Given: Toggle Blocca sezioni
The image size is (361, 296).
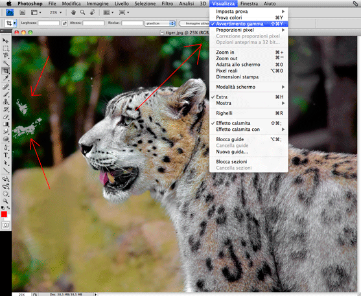Looking at the screenshot, I should point(249,161).
